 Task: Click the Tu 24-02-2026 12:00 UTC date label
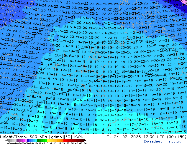pyautogui.click(x=135, y=137)
